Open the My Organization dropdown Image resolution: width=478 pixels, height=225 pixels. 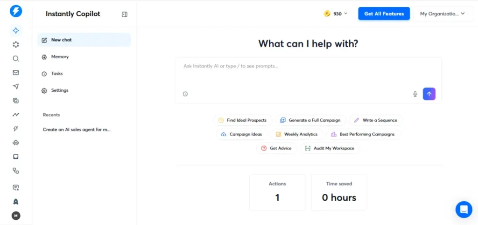pyautogui.click(x=443, y=14)
